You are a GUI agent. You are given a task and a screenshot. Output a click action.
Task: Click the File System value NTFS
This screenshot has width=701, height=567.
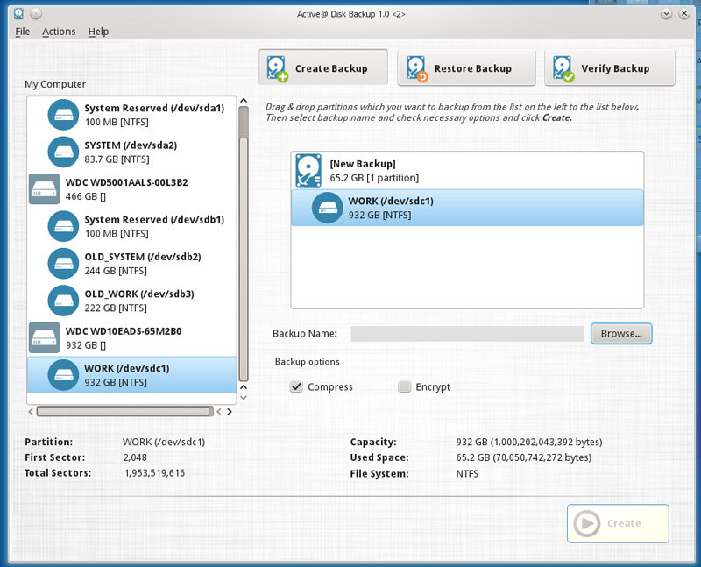(467, 473)
